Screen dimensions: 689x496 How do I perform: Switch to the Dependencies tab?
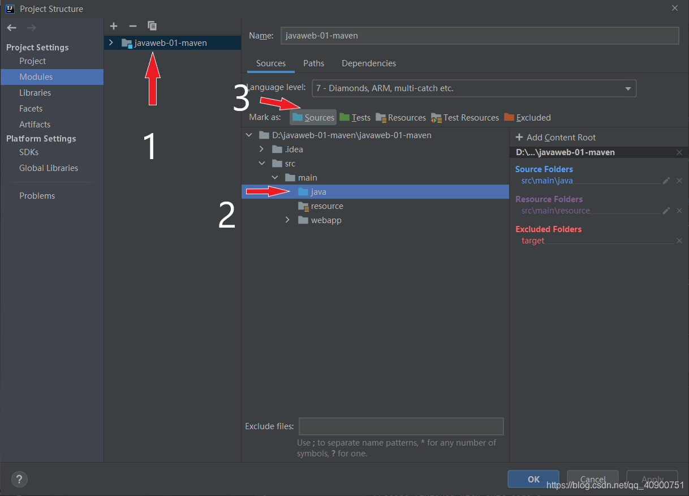pos(369,63)
